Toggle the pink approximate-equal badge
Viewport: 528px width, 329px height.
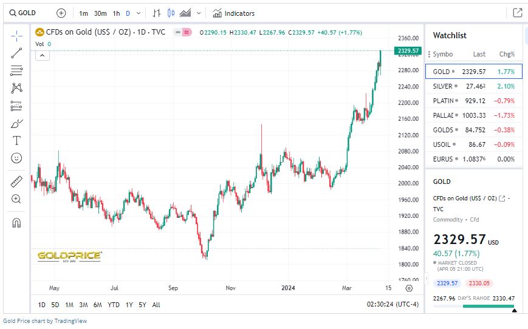[x=187, y=32]
